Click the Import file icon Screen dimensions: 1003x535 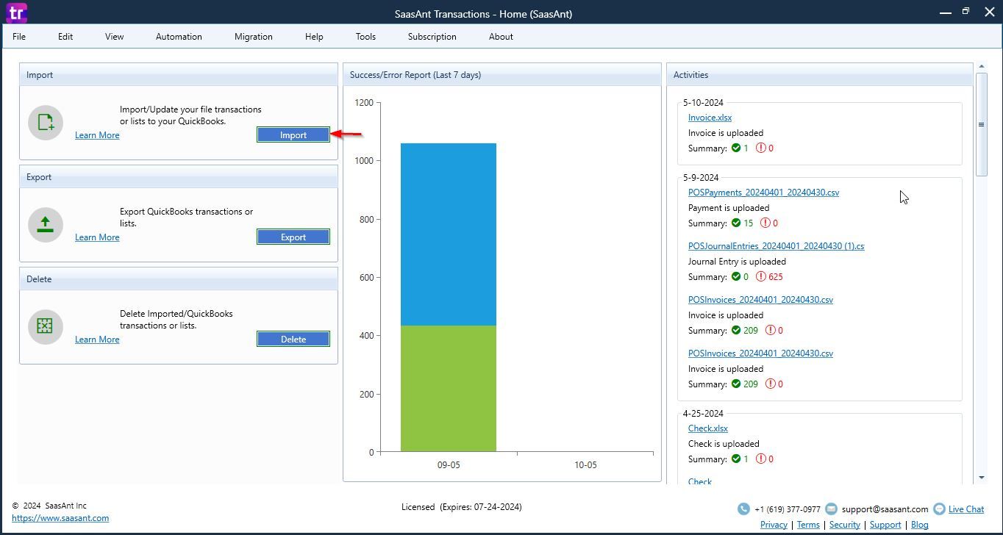coord(46,123)
